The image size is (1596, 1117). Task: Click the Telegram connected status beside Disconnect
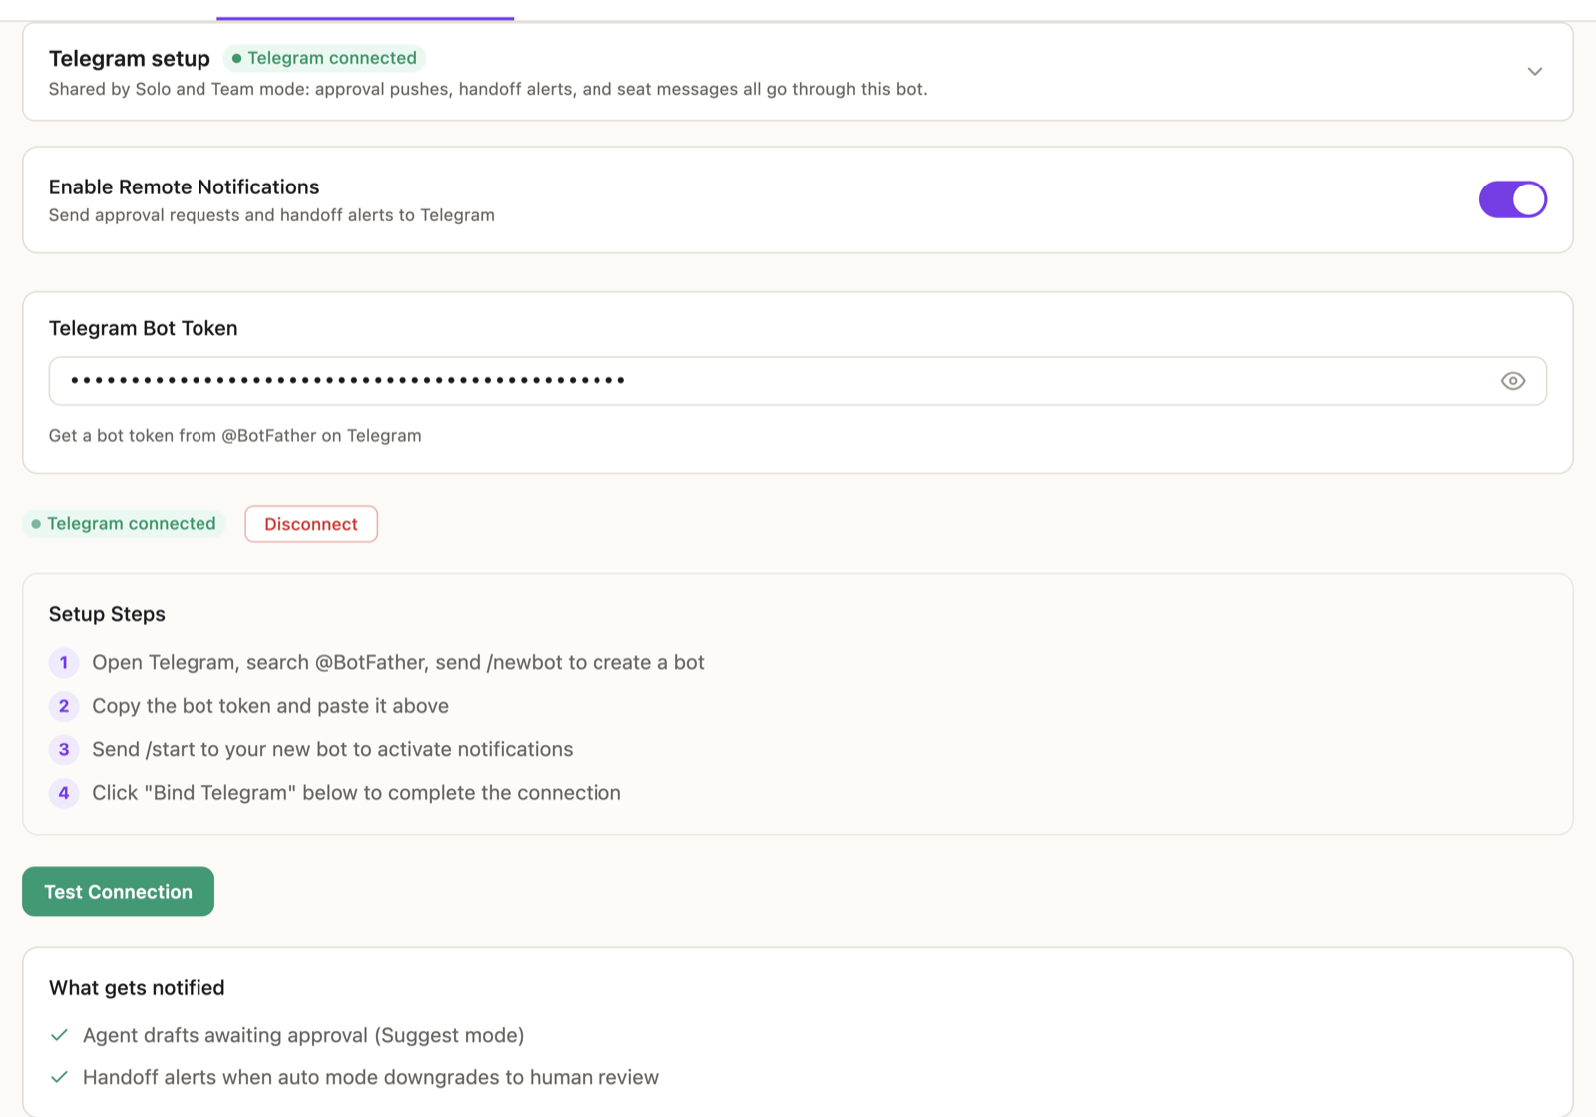[124, 524]
